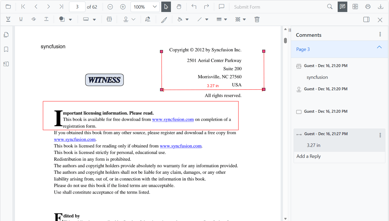
Task: Delete the selected annotation with trash icon
Action: [257, 19]
